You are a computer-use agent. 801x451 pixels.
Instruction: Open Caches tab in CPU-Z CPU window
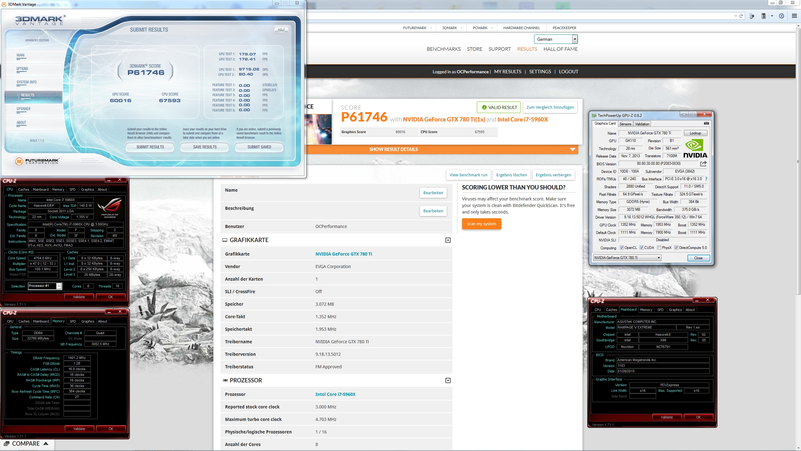23,189
